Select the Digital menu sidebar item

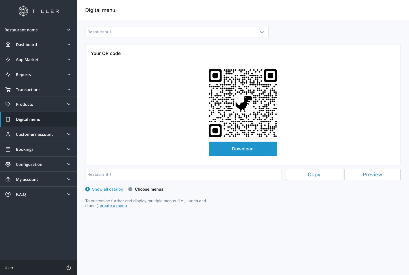click(x=38, y=119)
